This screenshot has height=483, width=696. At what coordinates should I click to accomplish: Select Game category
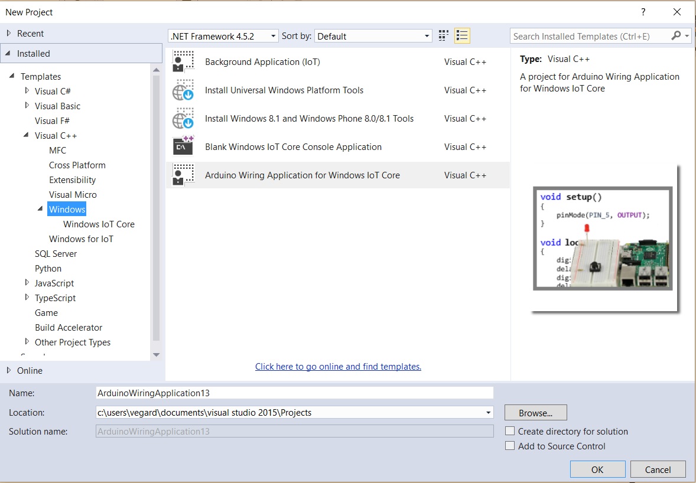tap(46, 313)
